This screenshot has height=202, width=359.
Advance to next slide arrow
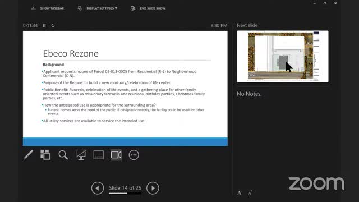153,188
